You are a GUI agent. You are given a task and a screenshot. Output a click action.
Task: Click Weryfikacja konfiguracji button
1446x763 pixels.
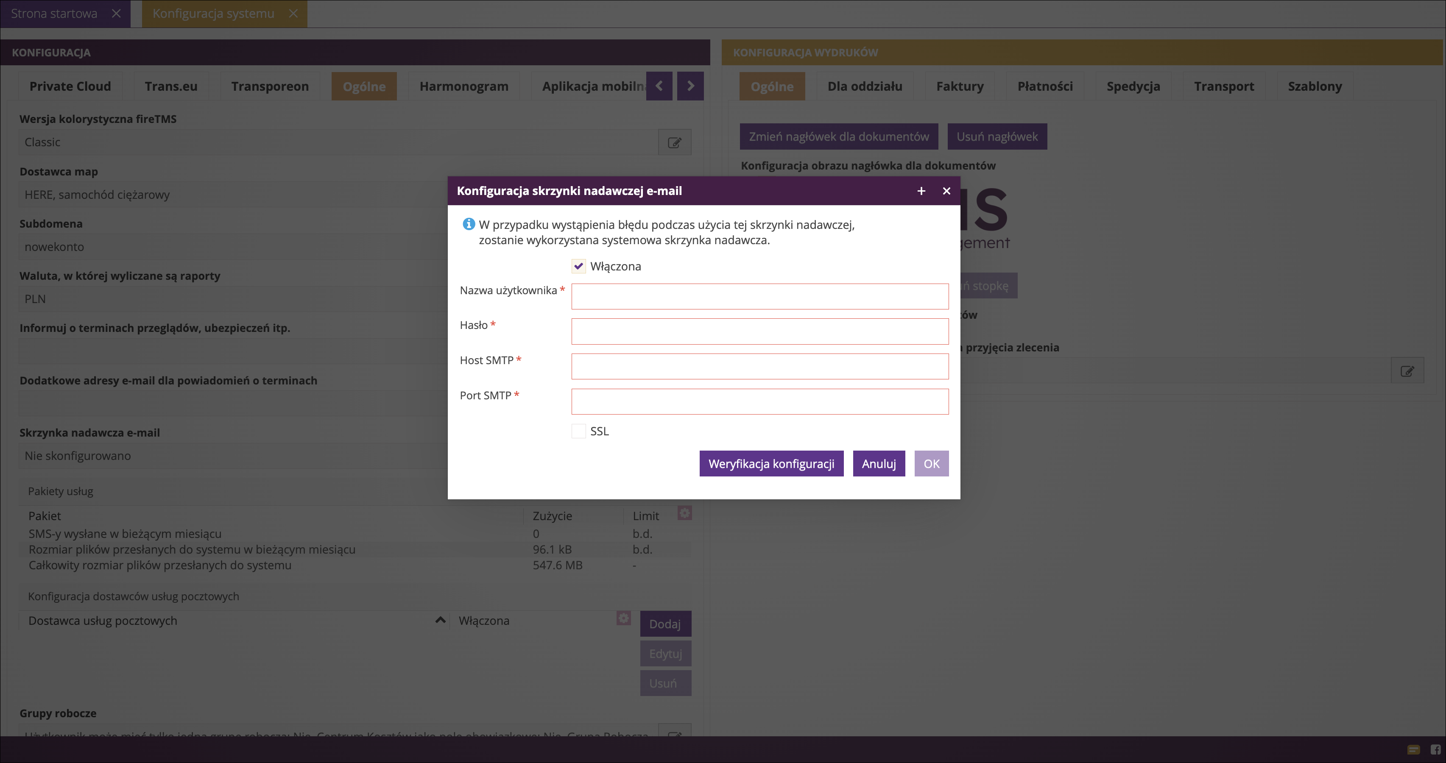click(x=771, y=463)
